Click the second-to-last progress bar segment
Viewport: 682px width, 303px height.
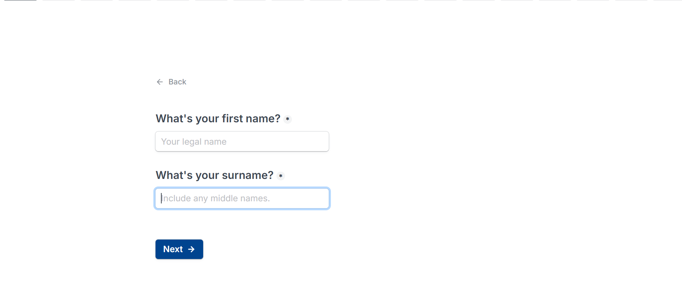[x=631, y=0]
